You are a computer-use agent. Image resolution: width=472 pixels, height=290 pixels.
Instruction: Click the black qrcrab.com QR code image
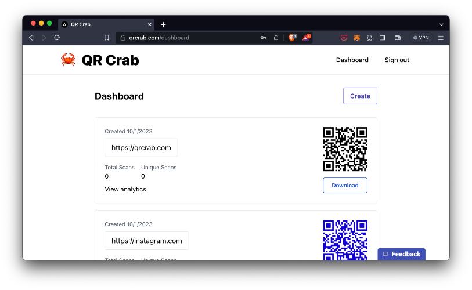click(x=345, y=149)
